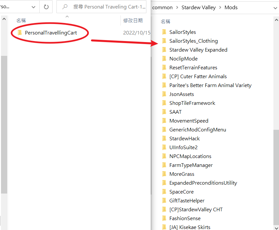Select the SailorStyles_Clothing folder icon

coord(164,41)
